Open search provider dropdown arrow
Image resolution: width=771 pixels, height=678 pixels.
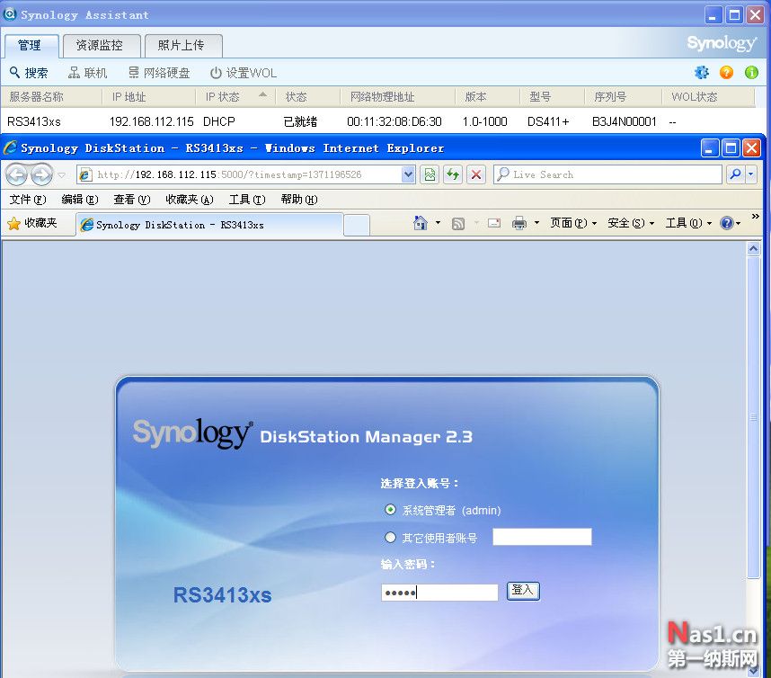[x=751, y=174]
